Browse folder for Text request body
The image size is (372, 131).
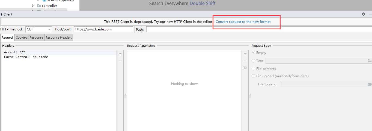(370, 61)
